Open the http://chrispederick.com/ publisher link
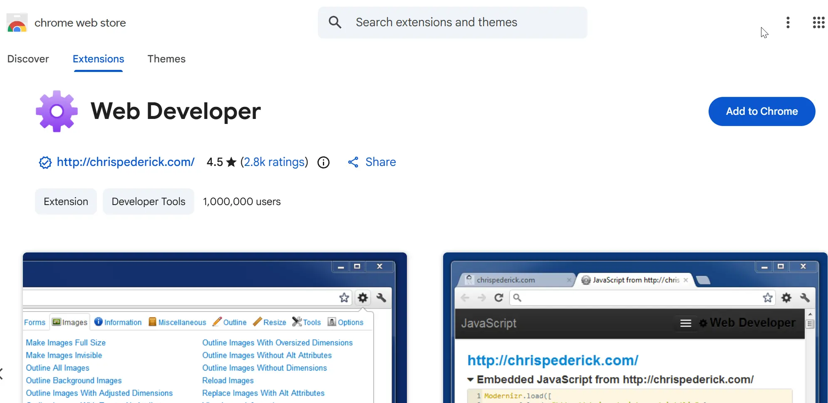The image size is (828, 403). tap(126, 162)
